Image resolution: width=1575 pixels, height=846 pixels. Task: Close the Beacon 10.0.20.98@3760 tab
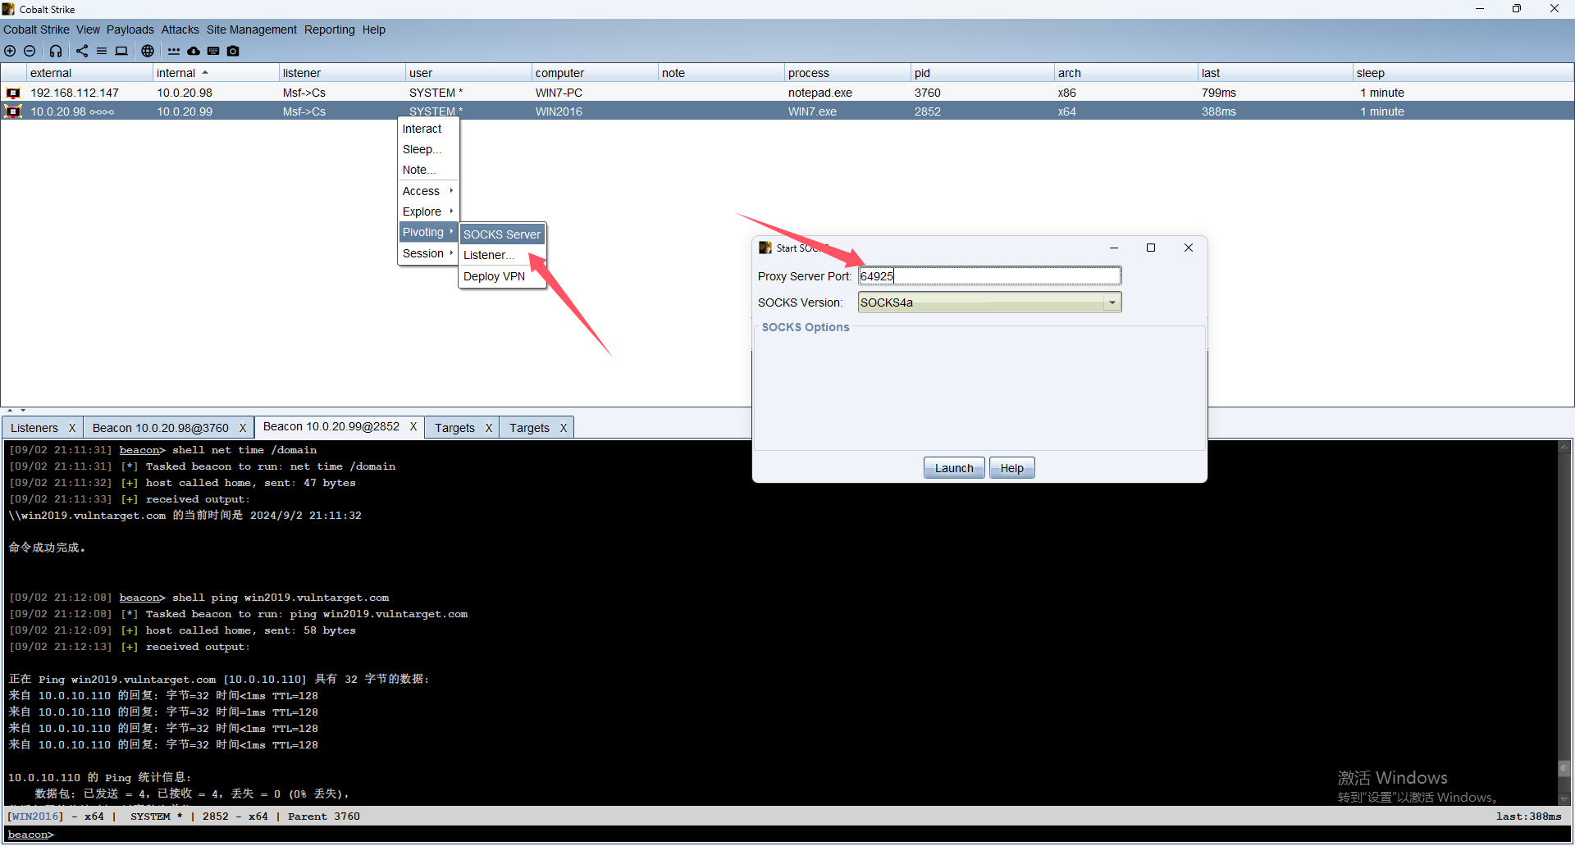[243, 428]
